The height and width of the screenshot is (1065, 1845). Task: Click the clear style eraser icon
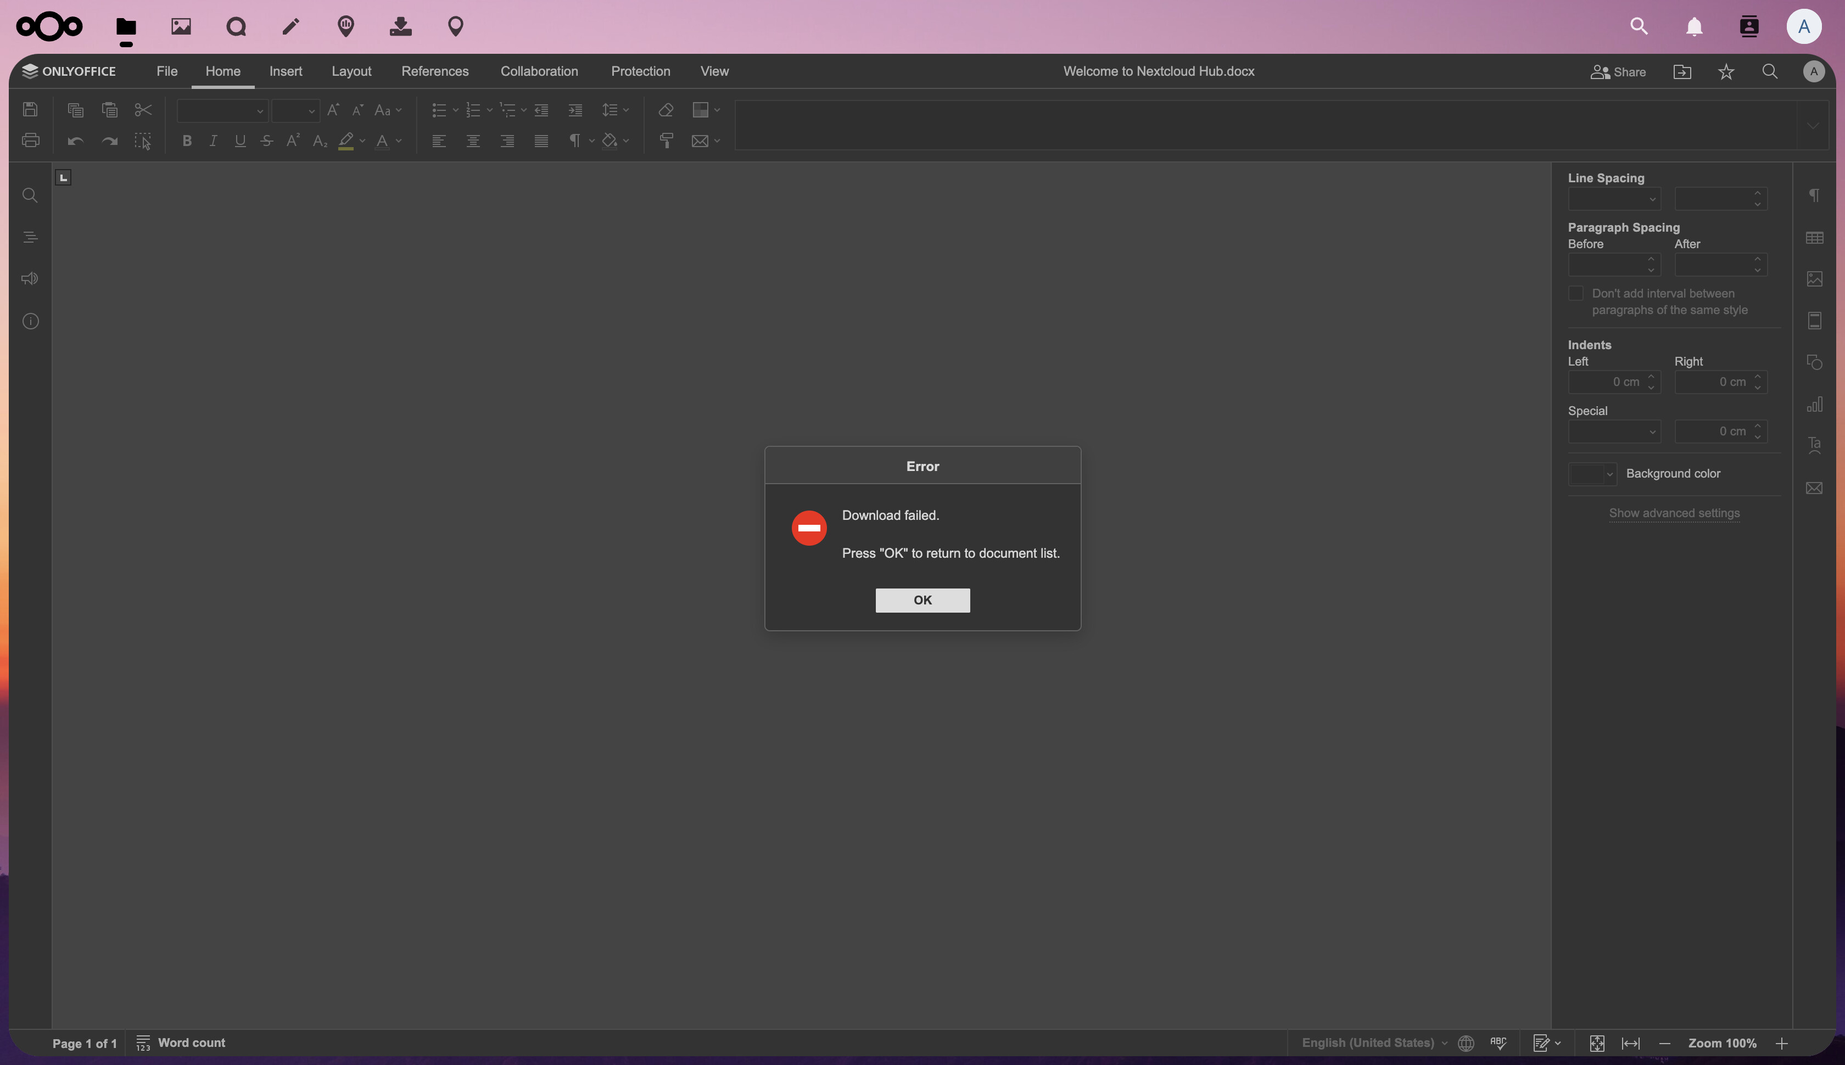(x=666, y=110)
